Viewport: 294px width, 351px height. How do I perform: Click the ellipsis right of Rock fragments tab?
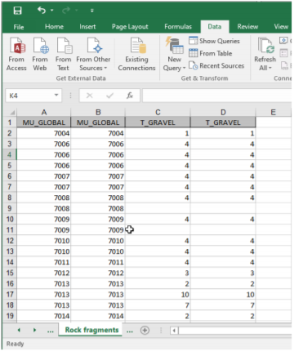click(130, 331)
